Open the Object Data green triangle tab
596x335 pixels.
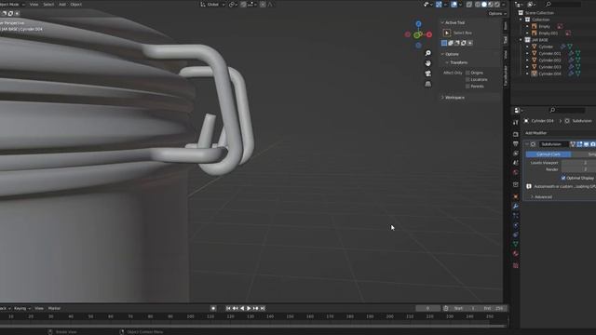coord(515,244)
